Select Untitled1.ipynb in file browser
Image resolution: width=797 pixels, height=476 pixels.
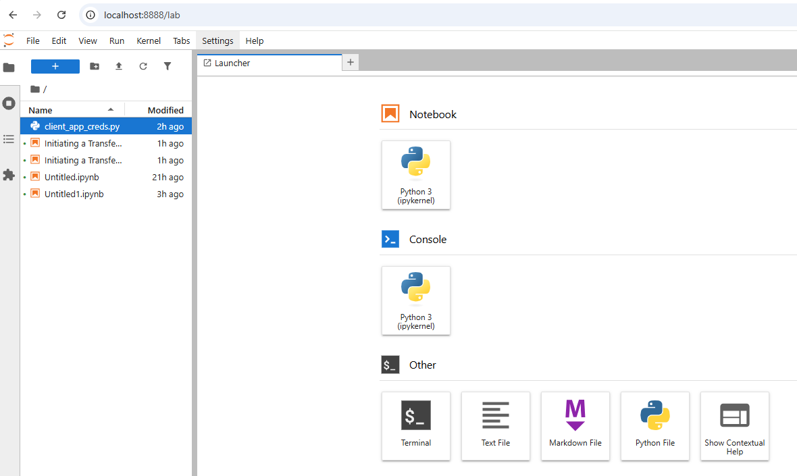pyautogui.click(x=74, y=194)
